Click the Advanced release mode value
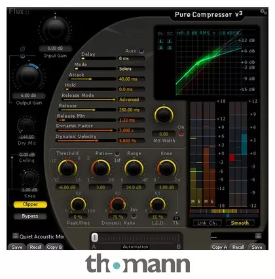This screenshot has height=279, width=275. tap(132, 100)
